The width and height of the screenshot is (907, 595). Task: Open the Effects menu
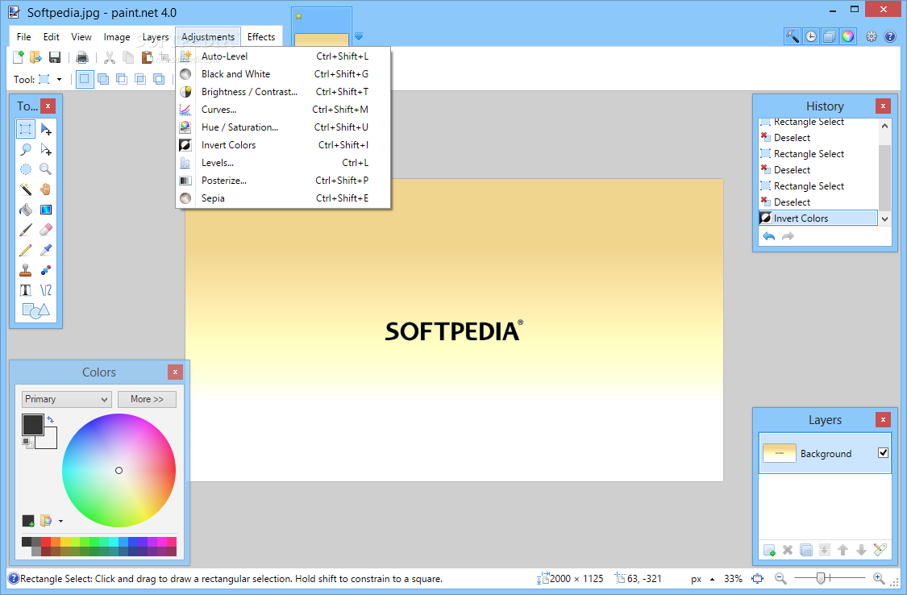pyautogui.click(x=261, y=36)
